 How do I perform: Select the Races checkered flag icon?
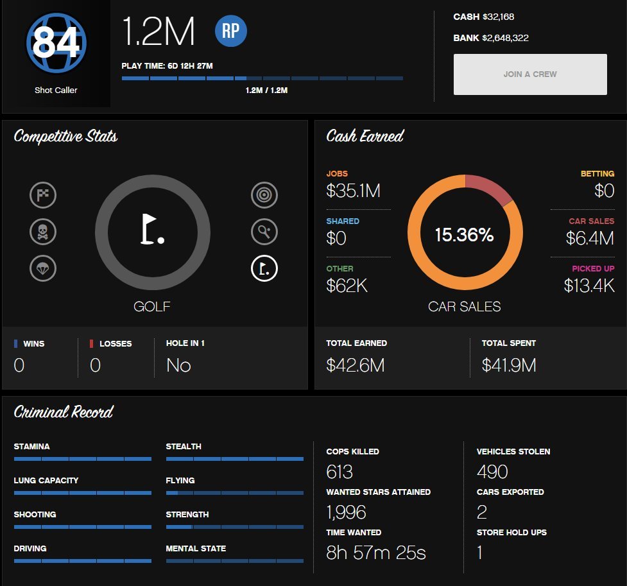click(x=43, y=195)
